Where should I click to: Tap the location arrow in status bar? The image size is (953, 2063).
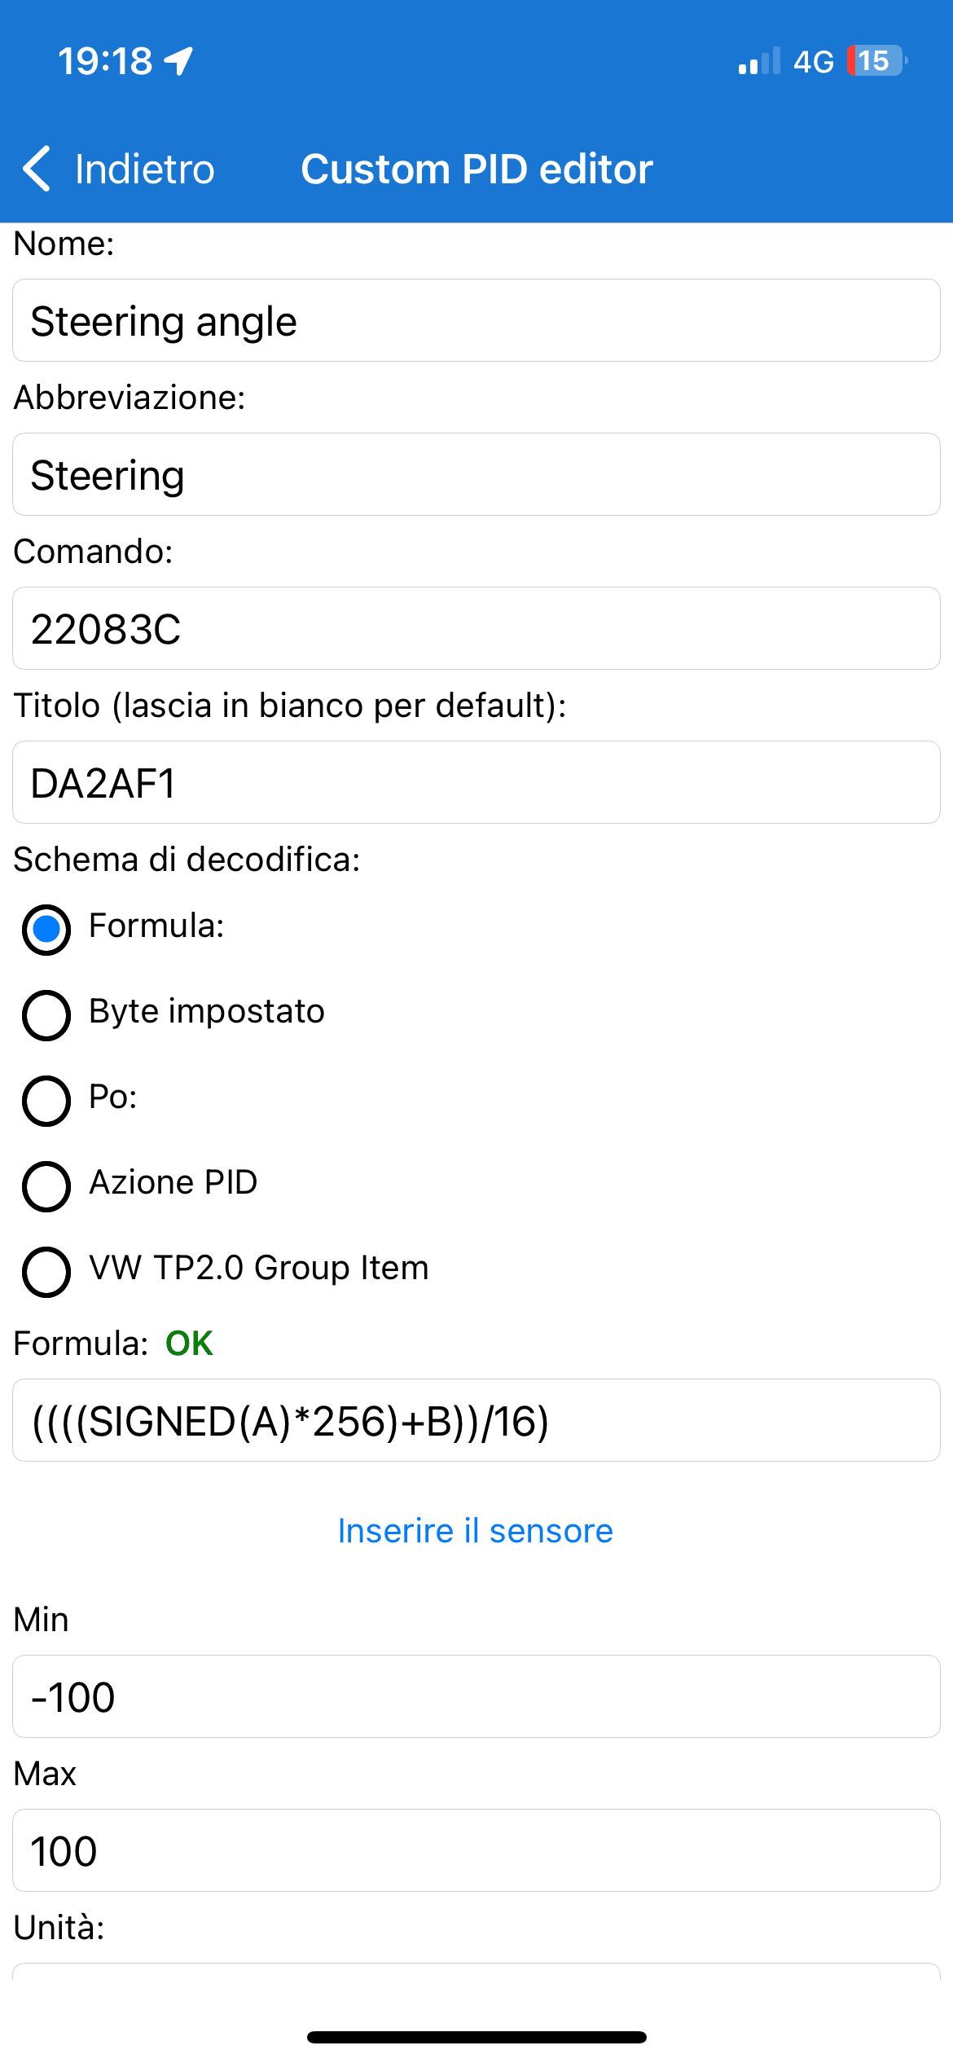[x=179, y=61]
